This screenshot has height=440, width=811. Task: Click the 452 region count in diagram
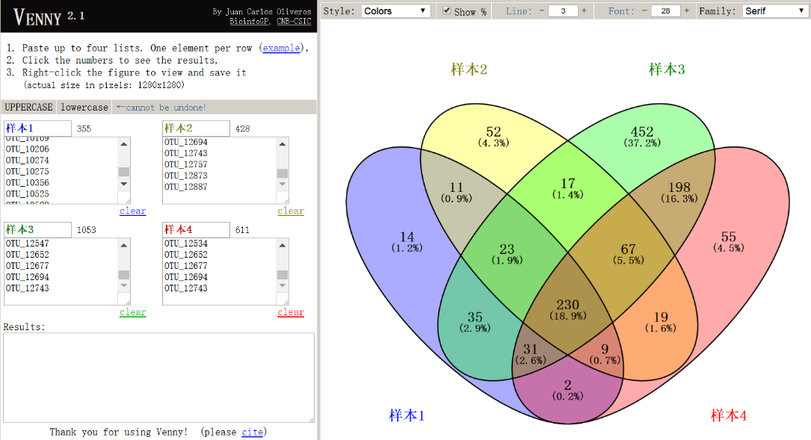(642, 131)
